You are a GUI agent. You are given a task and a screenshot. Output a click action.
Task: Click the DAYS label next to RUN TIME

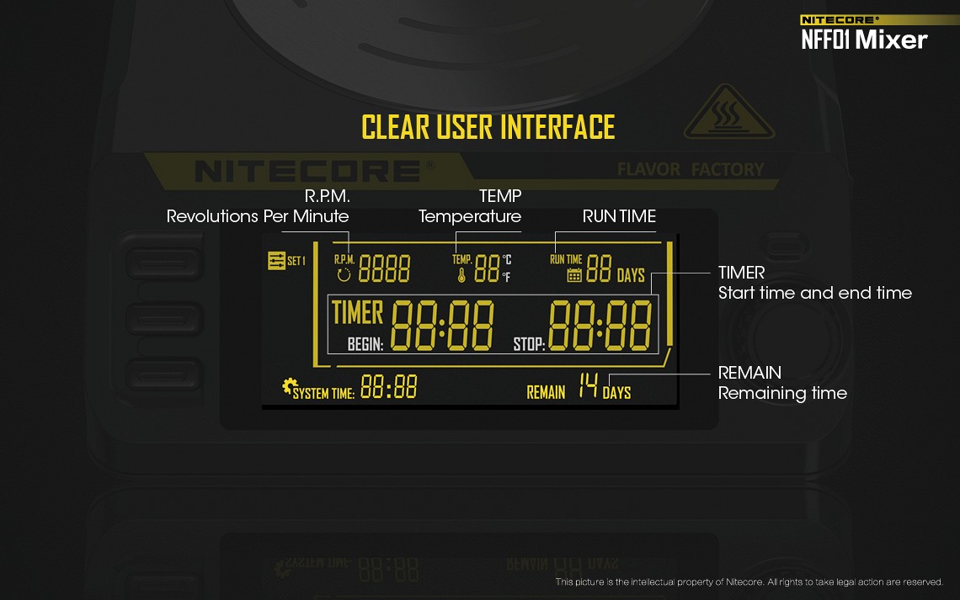631,275
